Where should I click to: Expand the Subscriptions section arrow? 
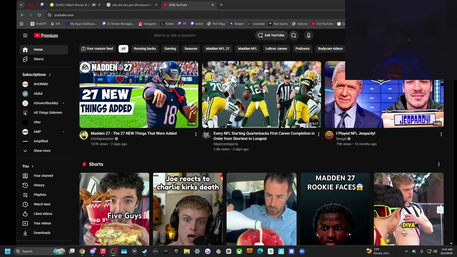coord(50,75)
